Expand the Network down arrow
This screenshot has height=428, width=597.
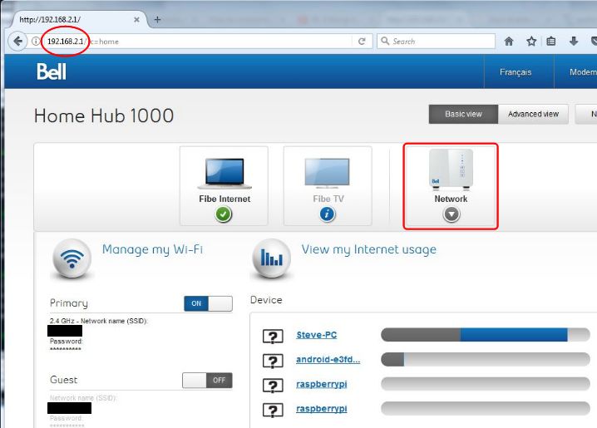[451, 214]
